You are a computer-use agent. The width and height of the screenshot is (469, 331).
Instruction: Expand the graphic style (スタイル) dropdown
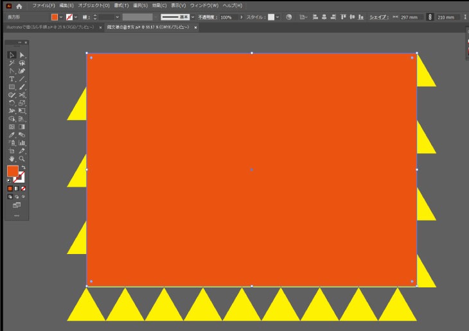(278, 17)
